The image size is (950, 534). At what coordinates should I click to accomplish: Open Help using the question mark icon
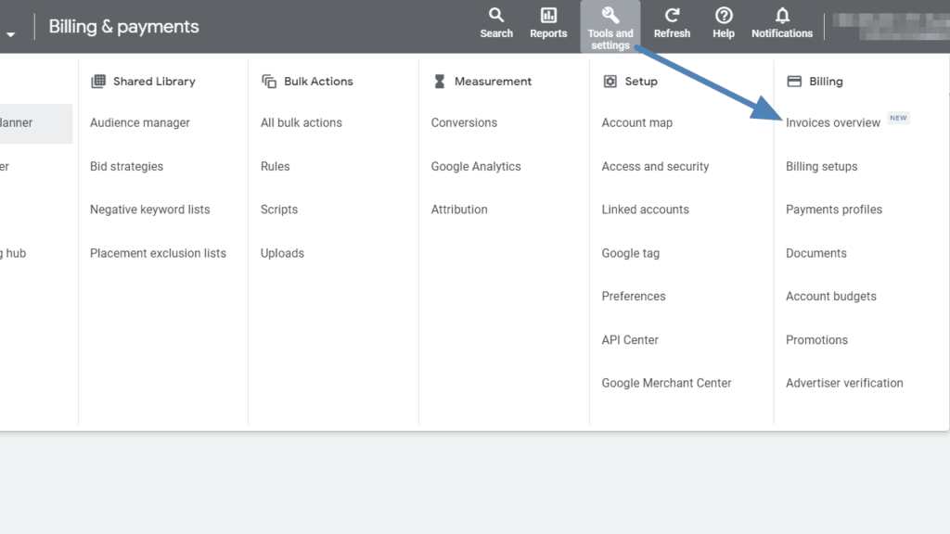[723, 15]
